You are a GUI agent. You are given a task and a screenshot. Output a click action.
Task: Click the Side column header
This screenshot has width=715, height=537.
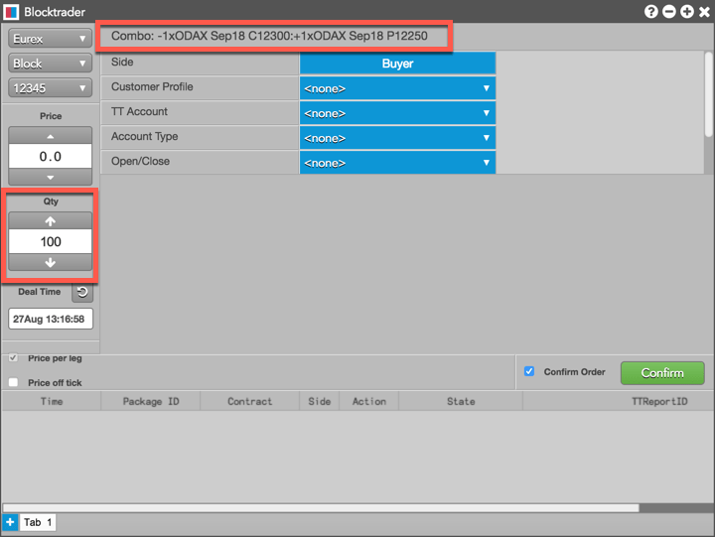pyautogui.click(x=319, y=401)
